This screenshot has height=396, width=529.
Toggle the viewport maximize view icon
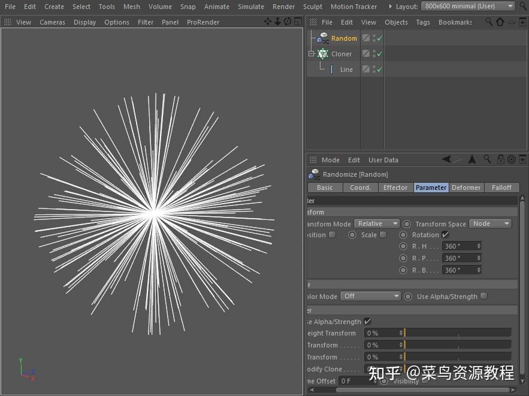coord(298,22)
